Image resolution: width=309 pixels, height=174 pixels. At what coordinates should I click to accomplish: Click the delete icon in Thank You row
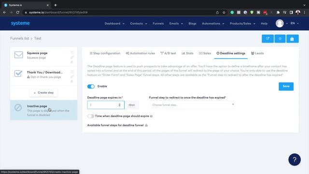(x=72, y=81)
